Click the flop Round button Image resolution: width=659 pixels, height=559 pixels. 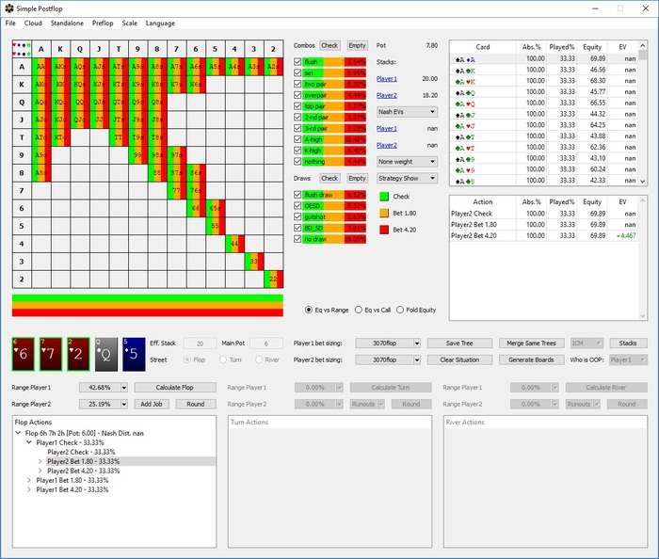click(x=196, y=404)
